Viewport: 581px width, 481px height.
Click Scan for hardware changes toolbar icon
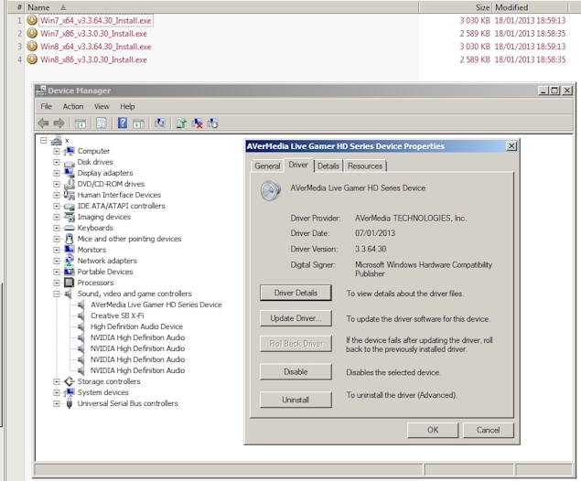(161, 123)
